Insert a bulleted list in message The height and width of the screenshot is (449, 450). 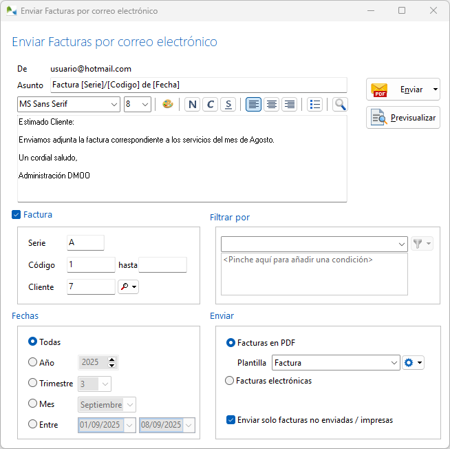(315, 105)
